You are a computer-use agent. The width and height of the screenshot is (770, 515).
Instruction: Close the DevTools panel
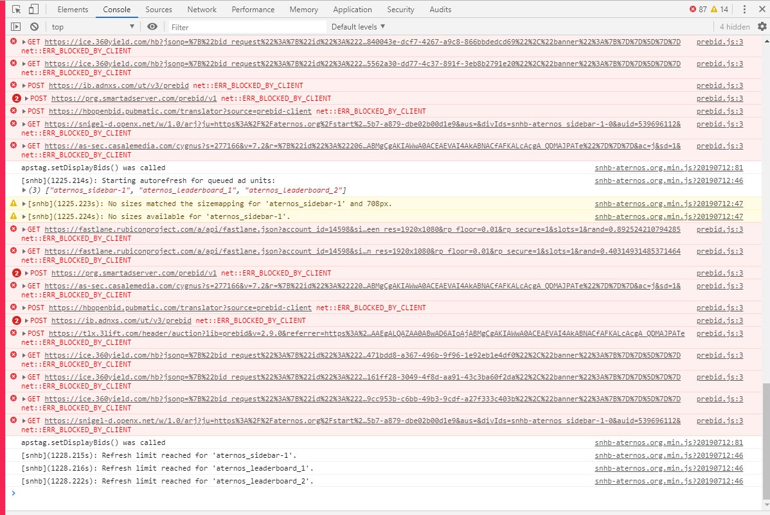click(x=762, y=10)
